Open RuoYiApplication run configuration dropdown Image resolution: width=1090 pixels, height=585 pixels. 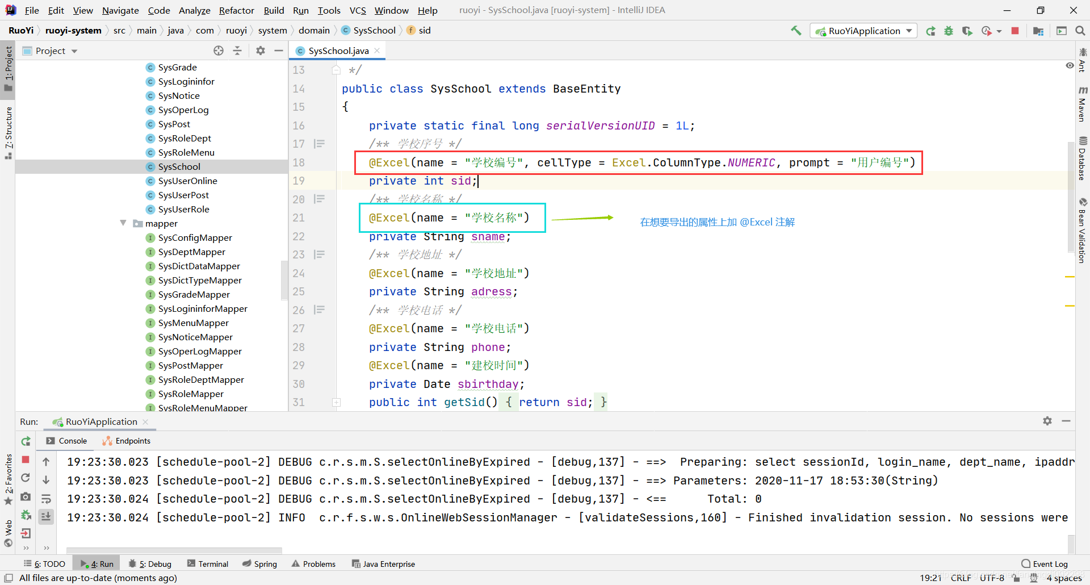[863, 31]
